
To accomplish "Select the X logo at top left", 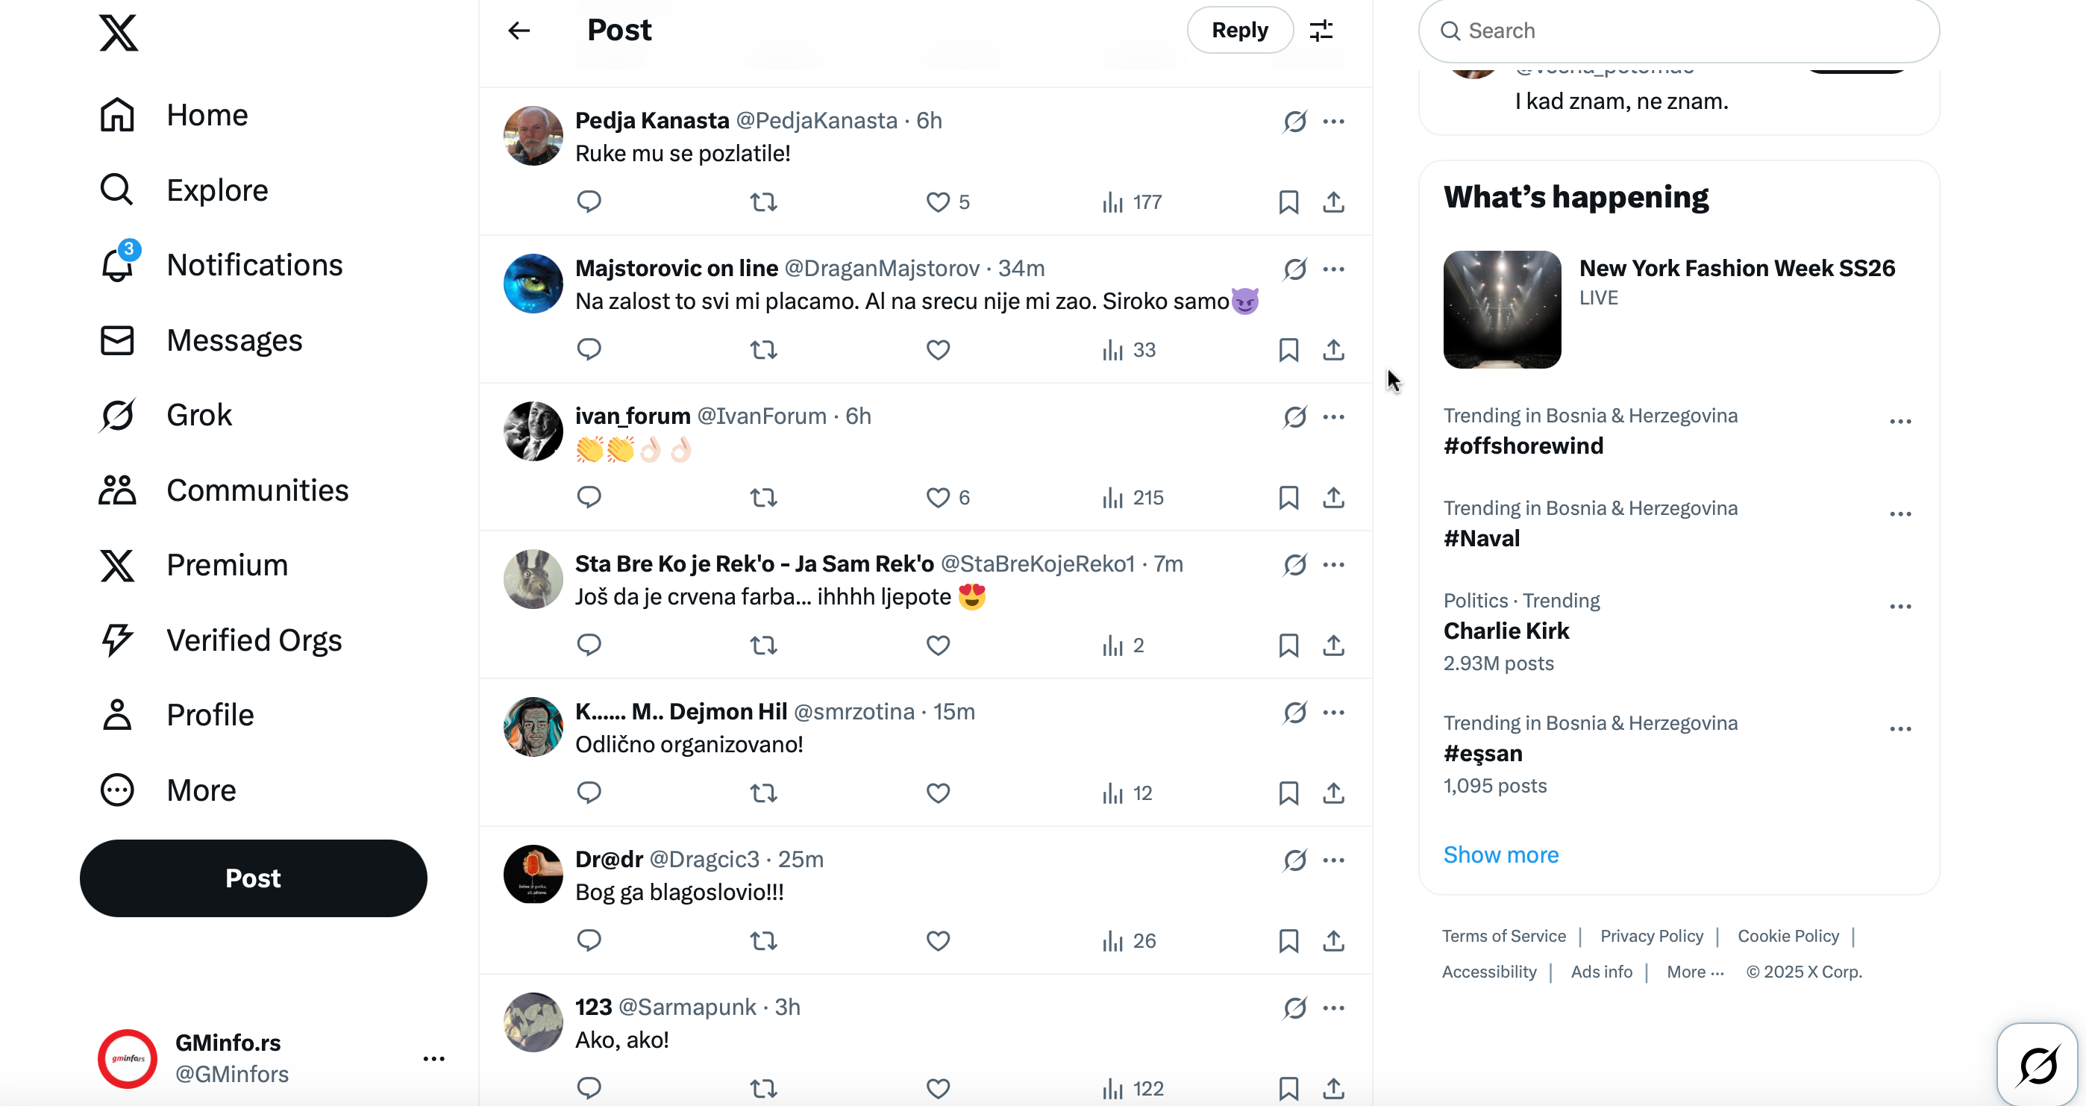I will pyautogui.click(x=118, y=34).
